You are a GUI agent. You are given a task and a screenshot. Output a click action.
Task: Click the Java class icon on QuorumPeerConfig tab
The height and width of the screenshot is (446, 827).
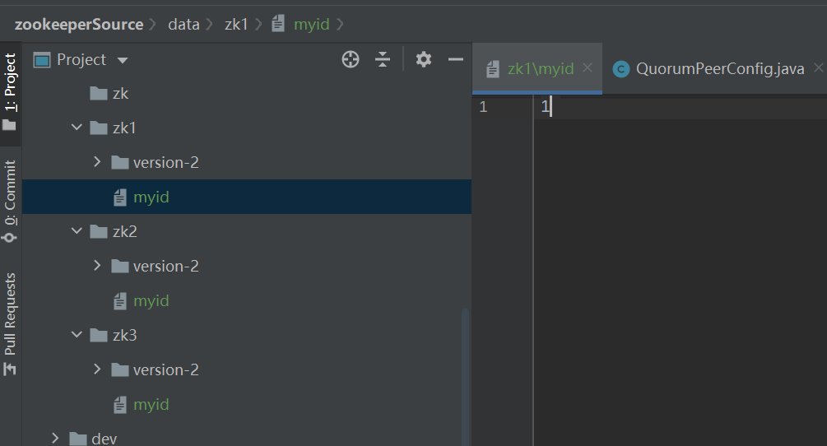tap(621, 69)
